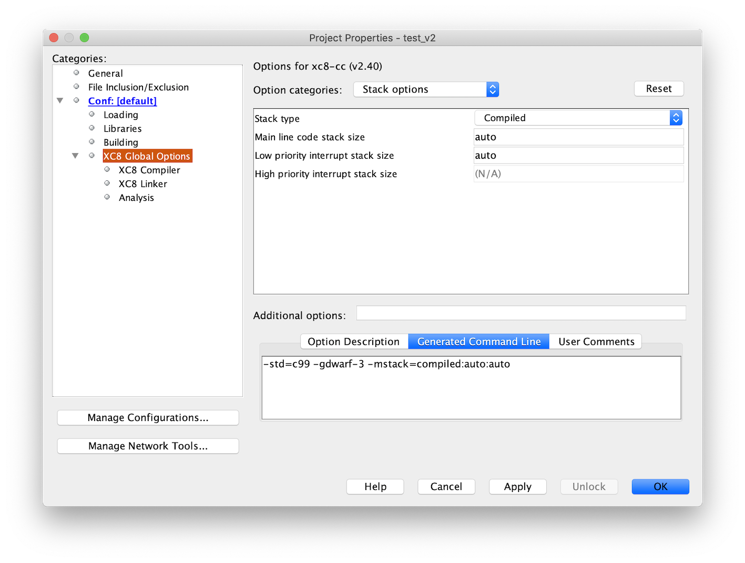Viewport: 745px width, 563px height.
Task: Open the Loading category
Action: tap(120, 115)
